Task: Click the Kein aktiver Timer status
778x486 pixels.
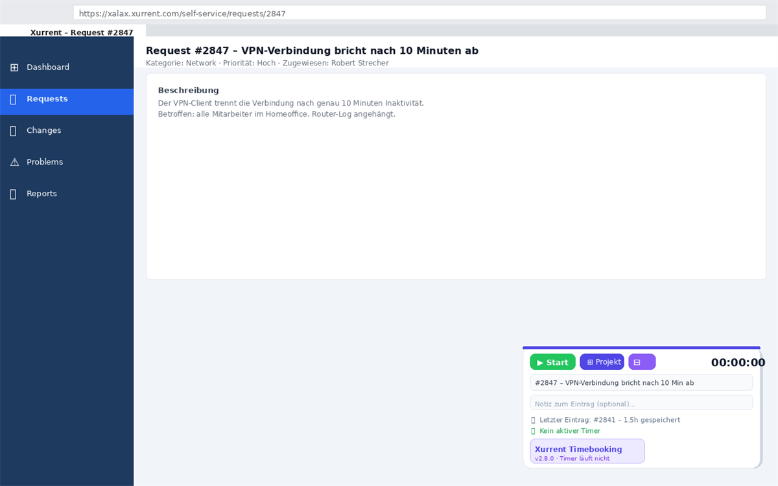Action: tap(565, 431)
